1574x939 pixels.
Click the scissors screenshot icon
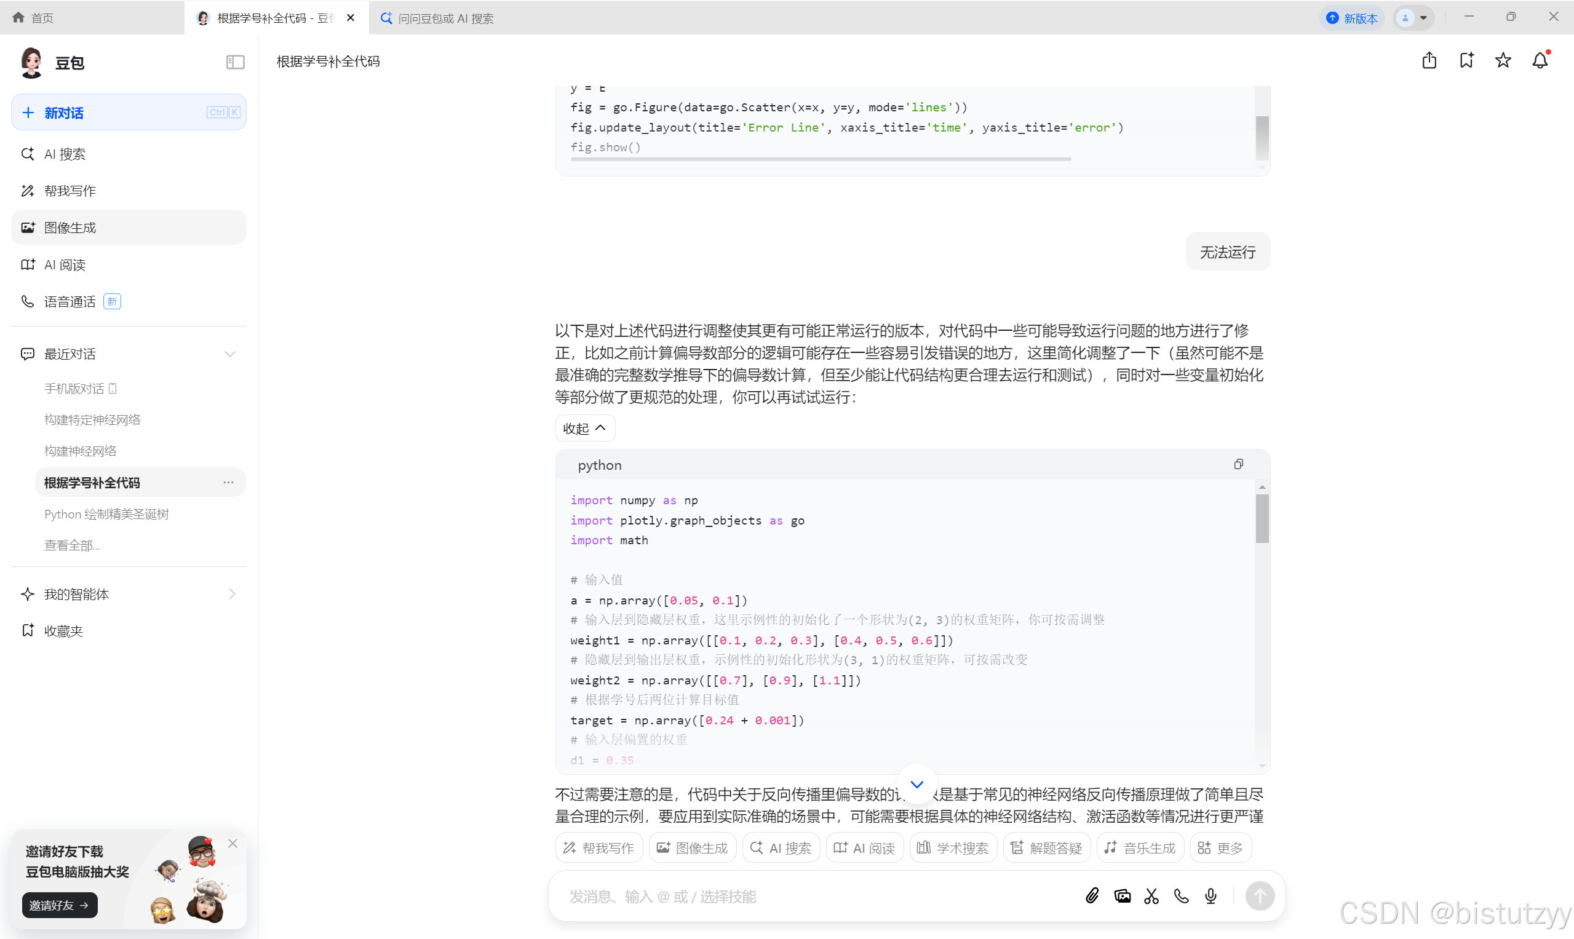tap(1151, 895)
